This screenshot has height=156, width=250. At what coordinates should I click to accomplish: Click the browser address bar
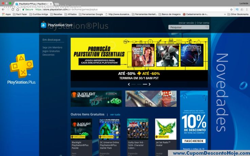(x=128, y=9)
